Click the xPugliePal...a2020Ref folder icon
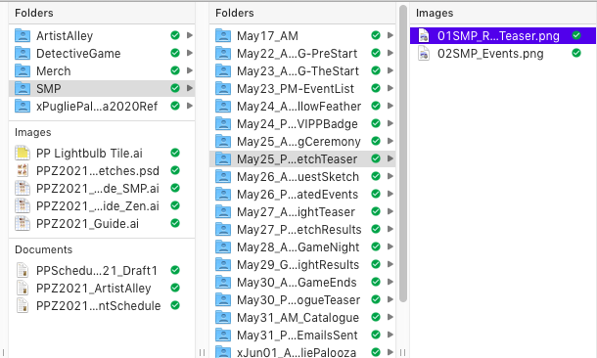This screenshot has height=358, width=597. click(x=23, y=107)
